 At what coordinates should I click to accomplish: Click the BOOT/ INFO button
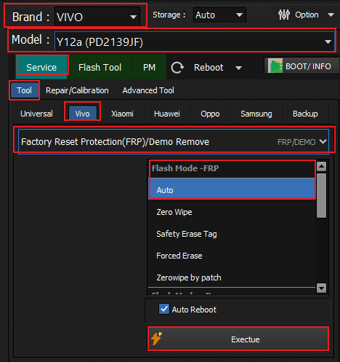click(x=301, y=66)
